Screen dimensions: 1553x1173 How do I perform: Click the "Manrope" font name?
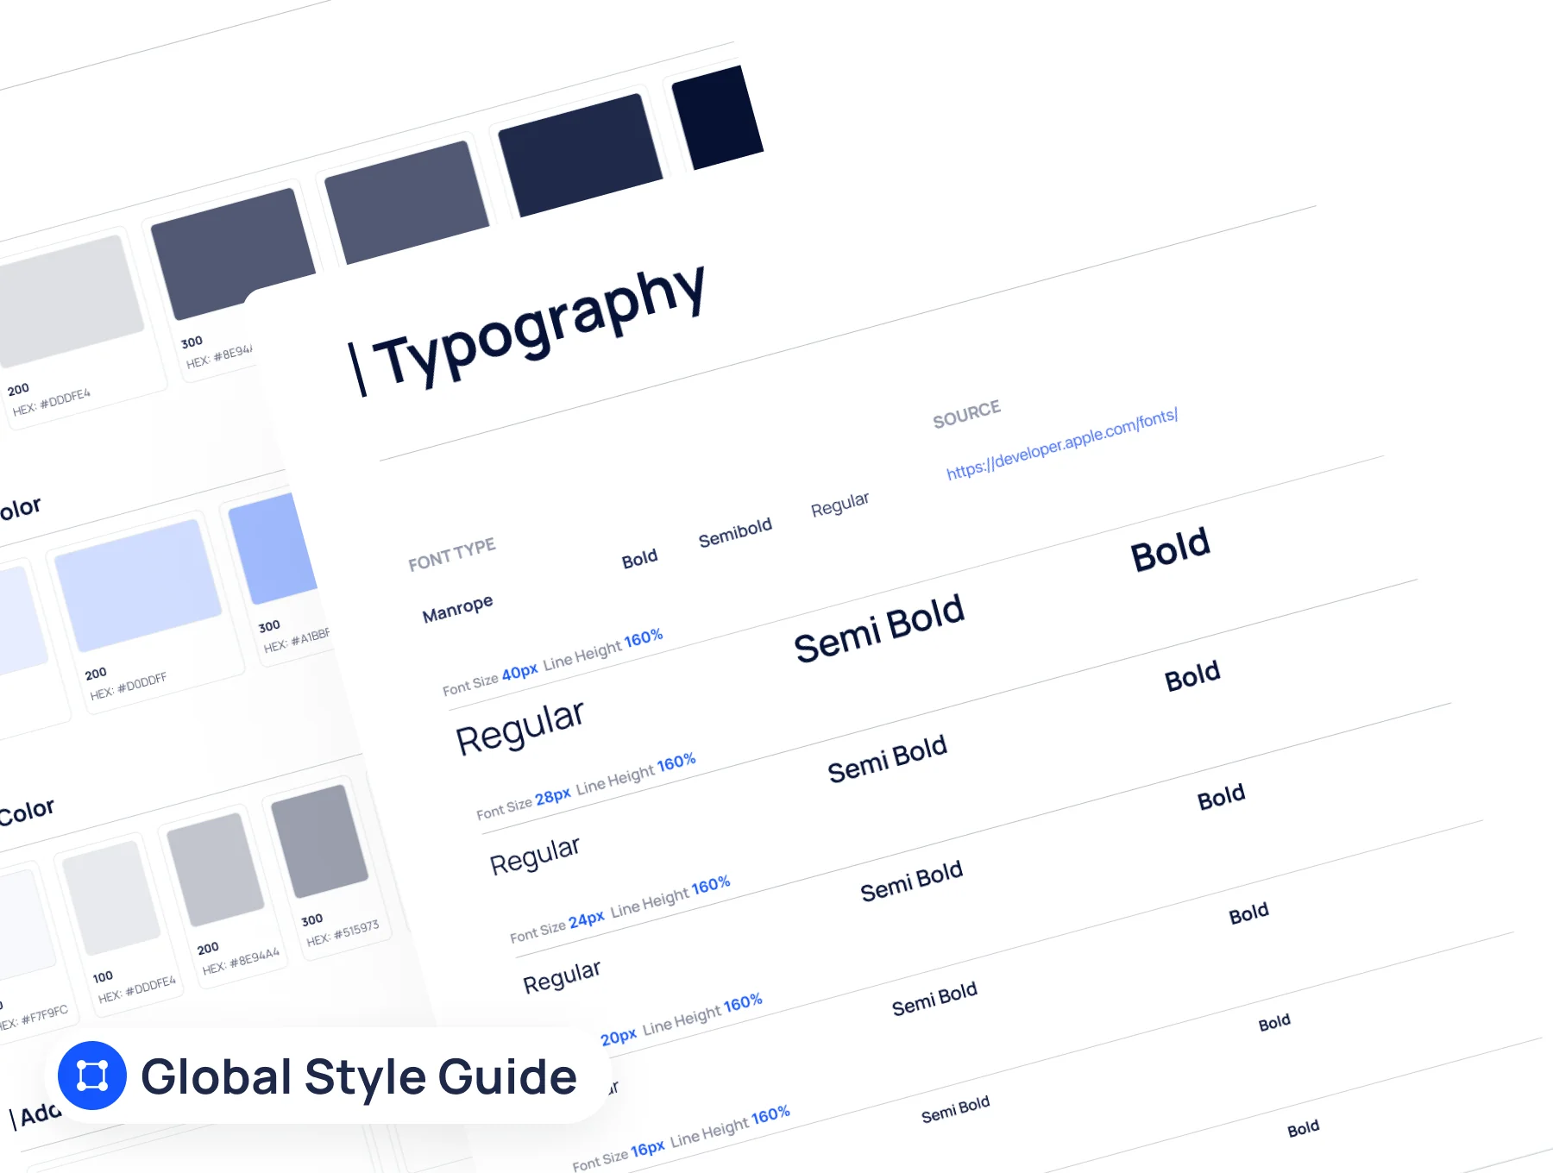(x=457, y=608)
